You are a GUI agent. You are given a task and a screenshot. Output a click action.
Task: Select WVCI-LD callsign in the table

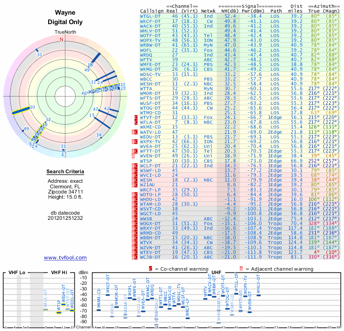coord(150,175)
